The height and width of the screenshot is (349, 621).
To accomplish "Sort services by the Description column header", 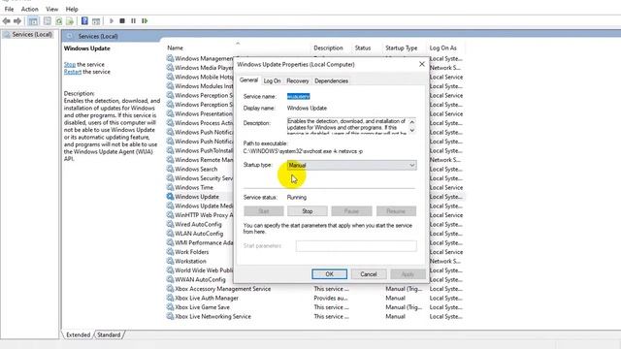I will [328, 48].
